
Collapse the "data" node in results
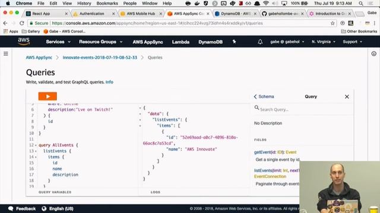click(140, 114)
